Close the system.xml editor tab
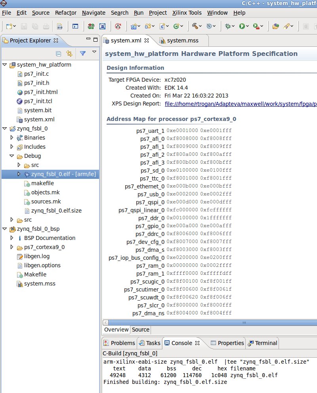 click(146, 40)
